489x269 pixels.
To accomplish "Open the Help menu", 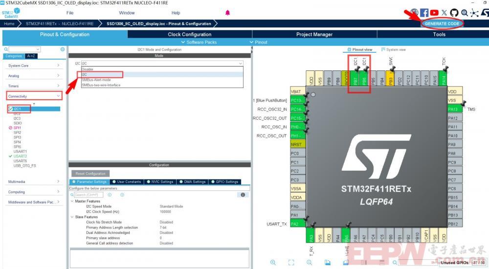I will tap(176, 13).
